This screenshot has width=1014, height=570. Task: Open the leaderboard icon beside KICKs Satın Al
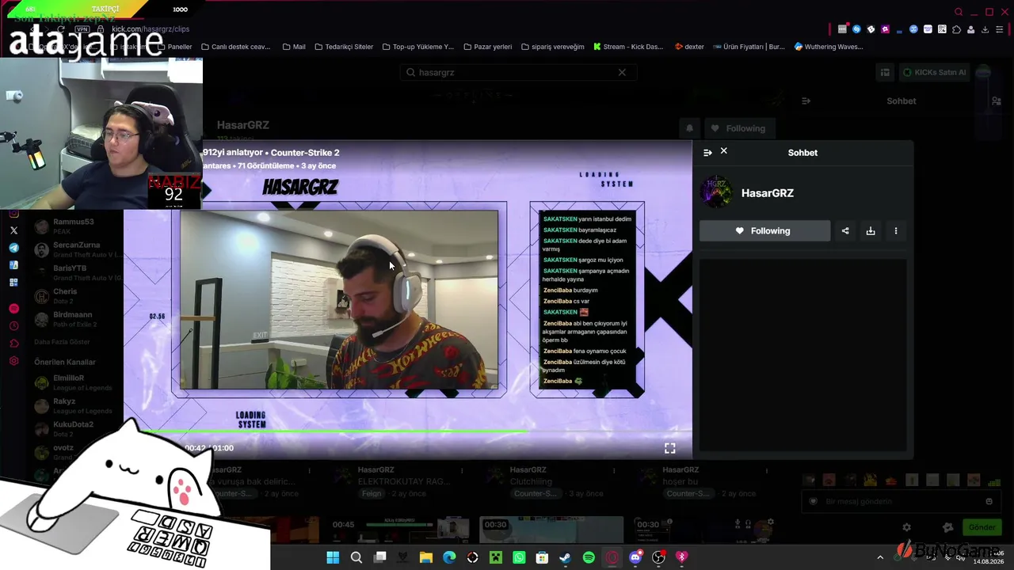pos(885,72)
